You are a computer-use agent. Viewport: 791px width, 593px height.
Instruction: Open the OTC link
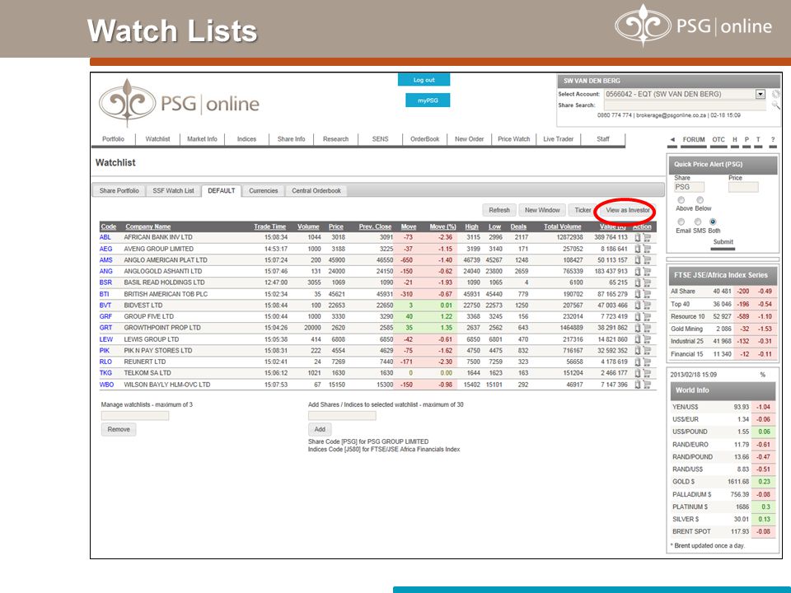point(718,140)
